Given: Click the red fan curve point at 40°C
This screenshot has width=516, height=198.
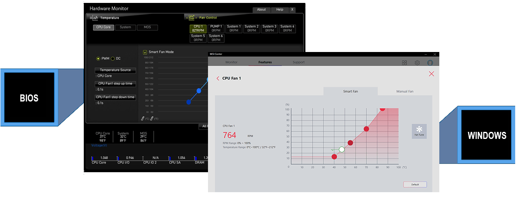Looking at the screenshot, I should point(334,156).
